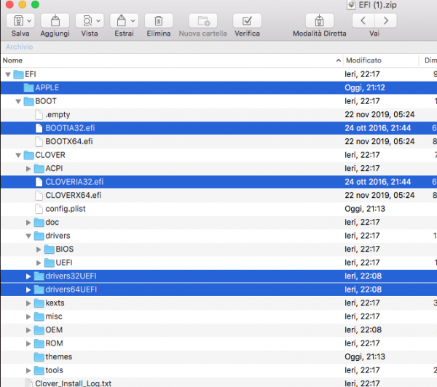
Task: Click the OEM folder icon
Action: [x=39, y=330]
